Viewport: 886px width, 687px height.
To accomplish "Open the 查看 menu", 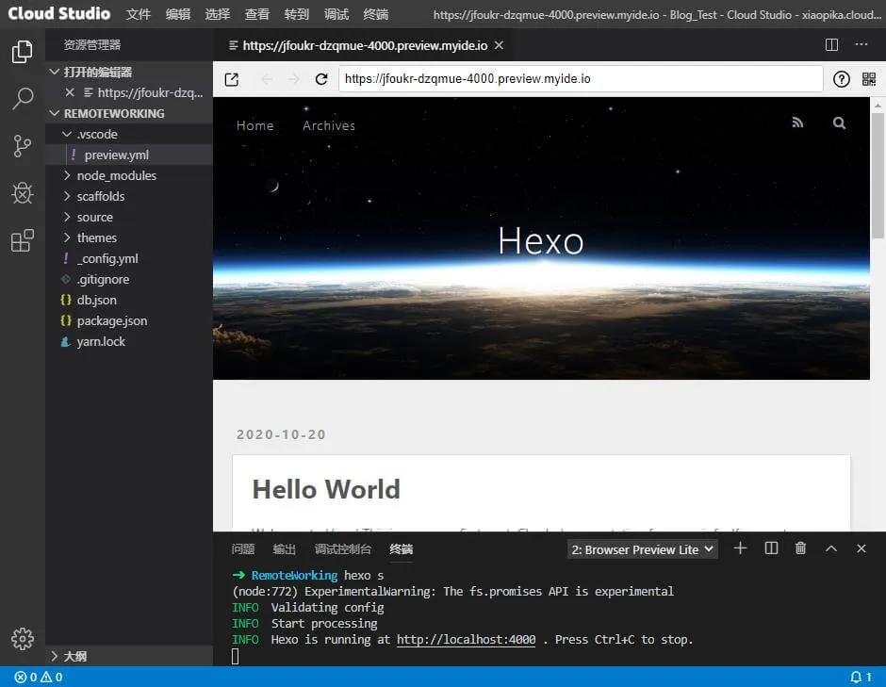I will pos(256,14).
